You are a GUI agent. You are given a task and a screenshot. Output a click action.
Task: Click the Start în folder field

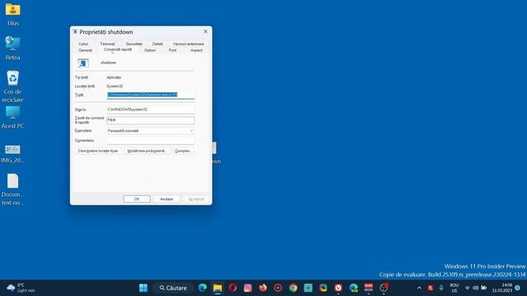[151, 109]
